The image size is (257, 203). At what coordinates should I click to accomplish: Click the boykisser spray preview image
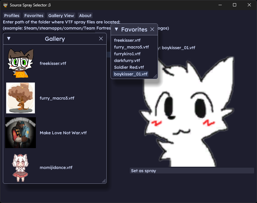187,112
